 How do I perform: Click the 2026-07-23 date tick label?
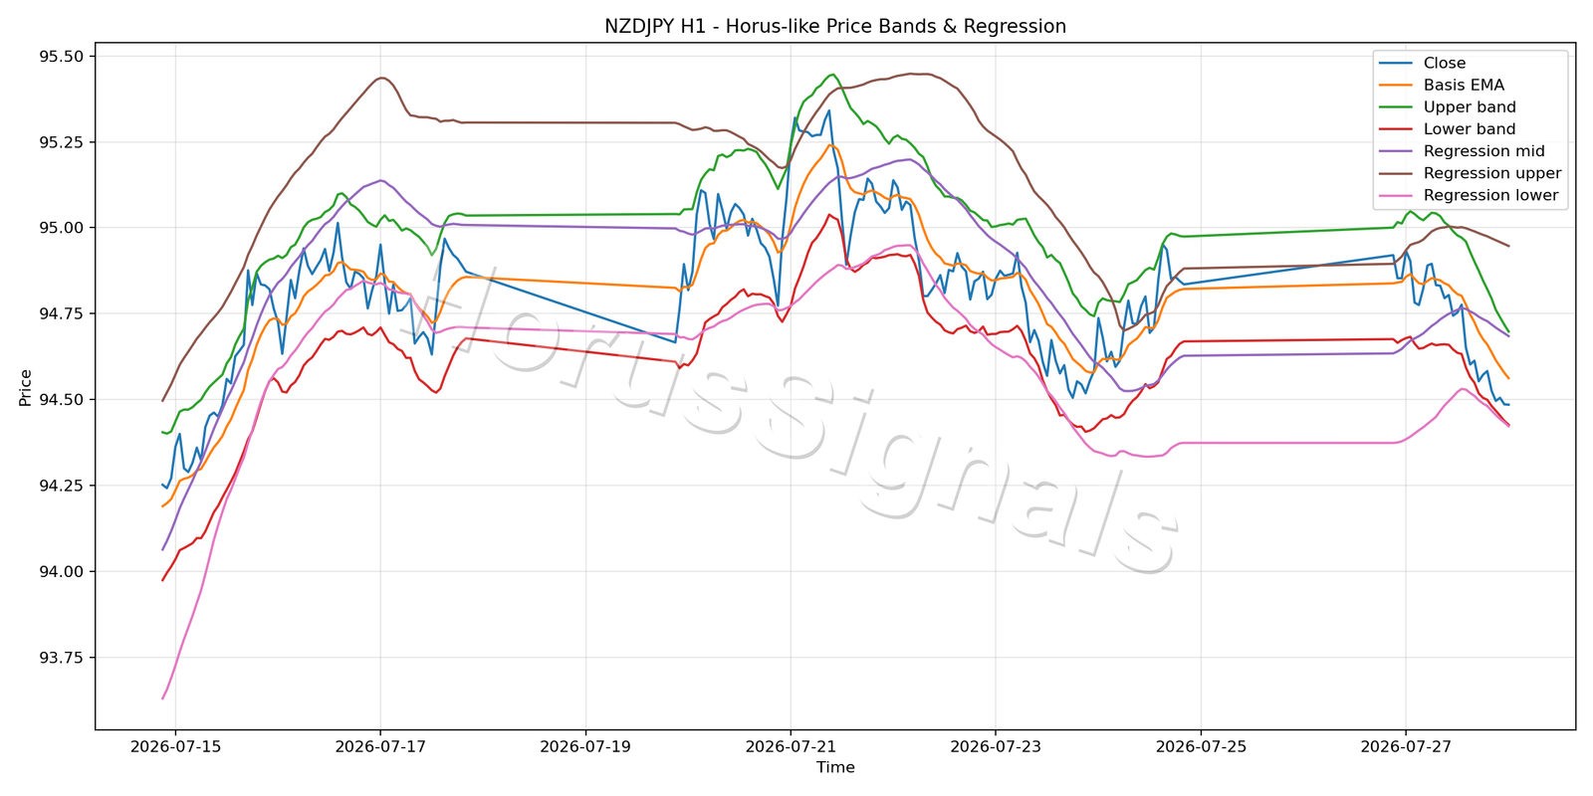(996, 746)
